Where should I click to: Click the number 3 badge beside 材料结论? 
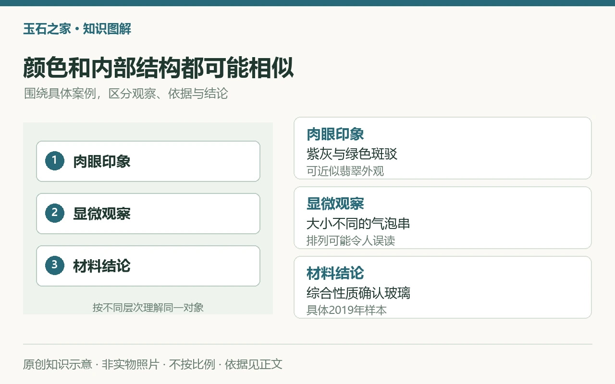tap(55, 265)
